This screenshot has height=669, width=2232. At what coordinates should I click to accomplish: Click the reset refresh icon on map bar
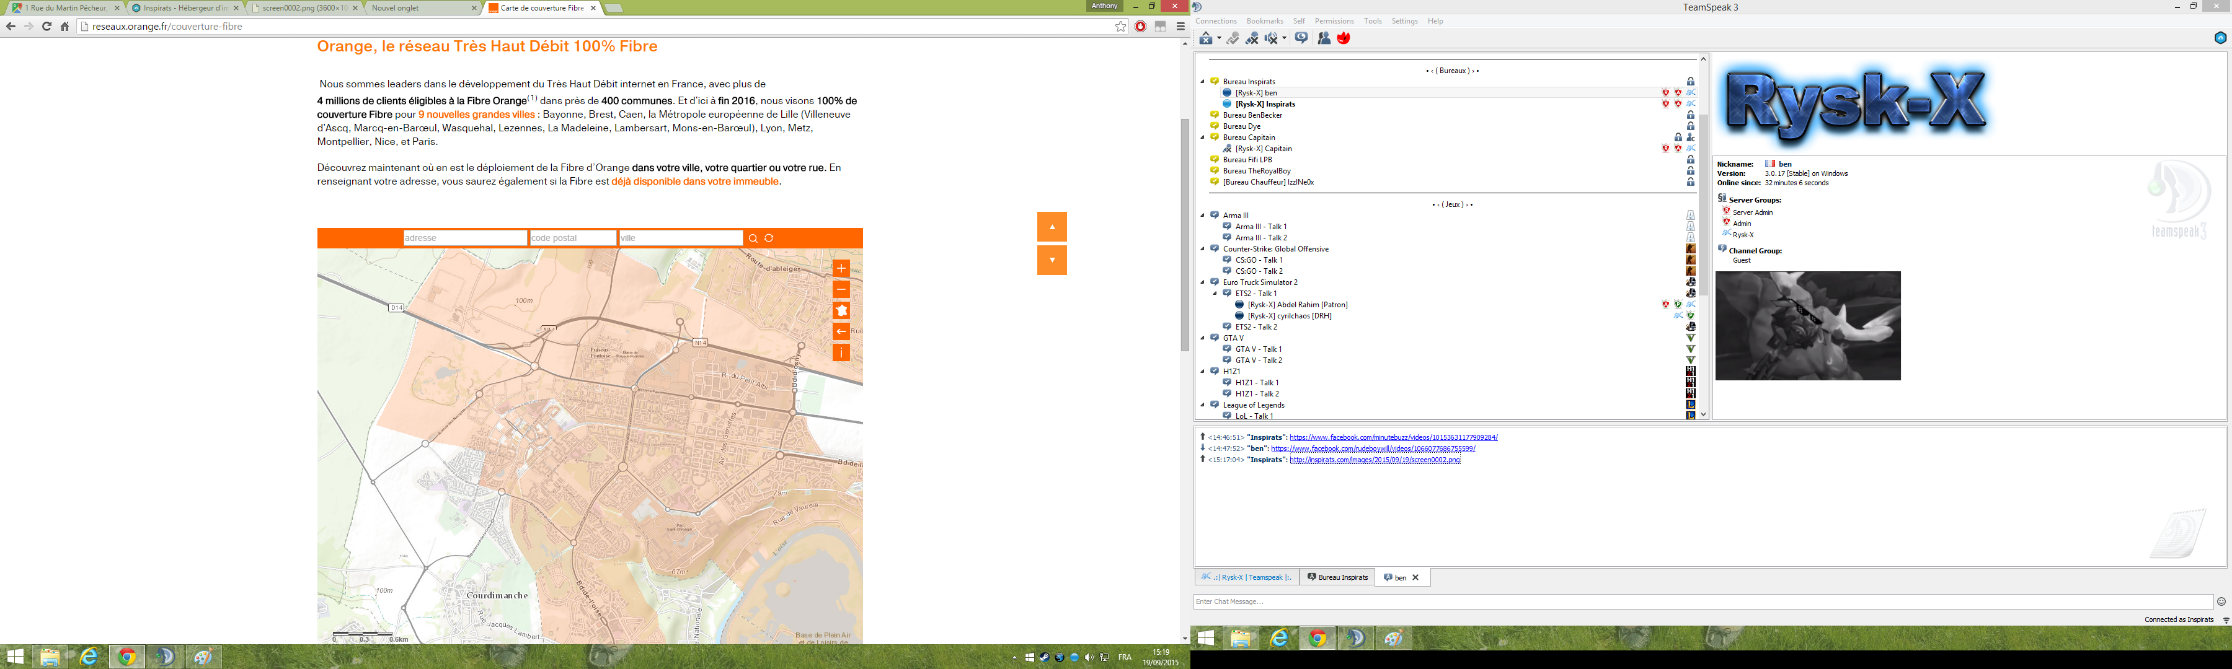click(769, 239)
